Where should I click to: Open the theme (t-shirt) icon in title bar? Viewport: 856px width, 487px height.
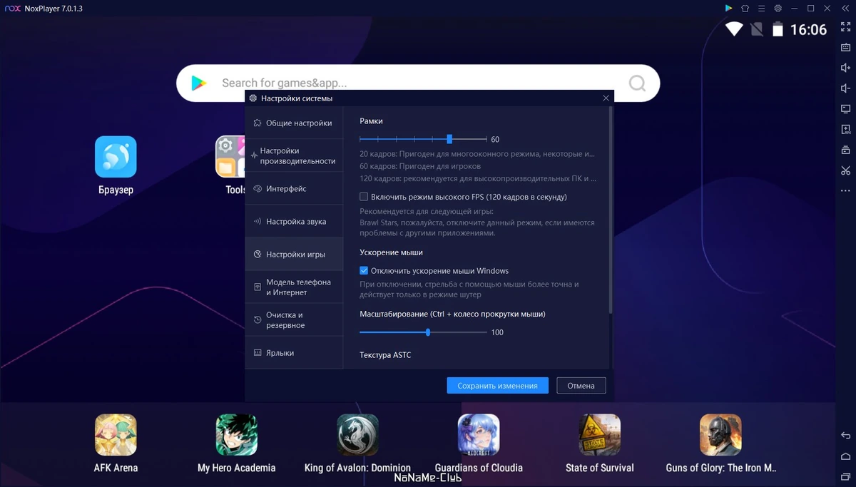click(x=745, y=9)
